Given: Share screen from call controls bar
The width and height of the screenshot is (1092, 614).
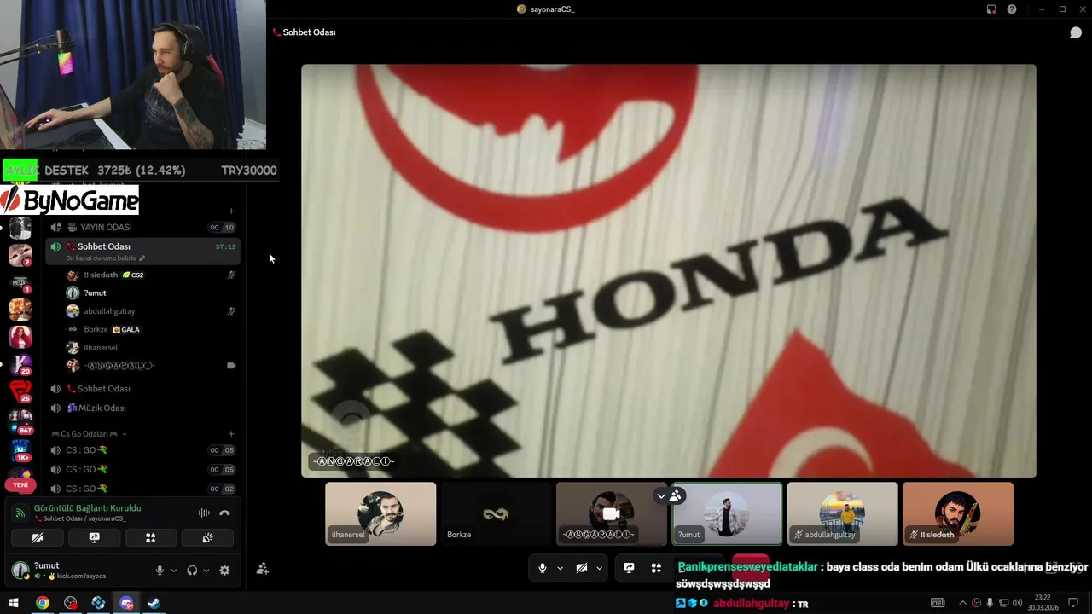Looking at the screenshot, I should click(629, 568).
